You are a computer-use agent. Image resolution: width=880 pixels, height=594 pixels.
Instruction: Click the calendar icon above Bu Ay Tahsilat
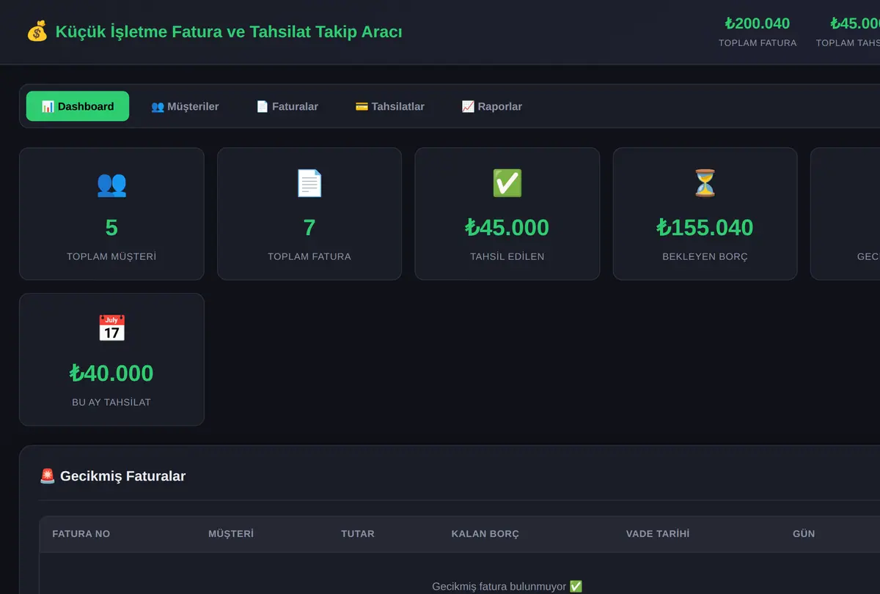point(111,329)
